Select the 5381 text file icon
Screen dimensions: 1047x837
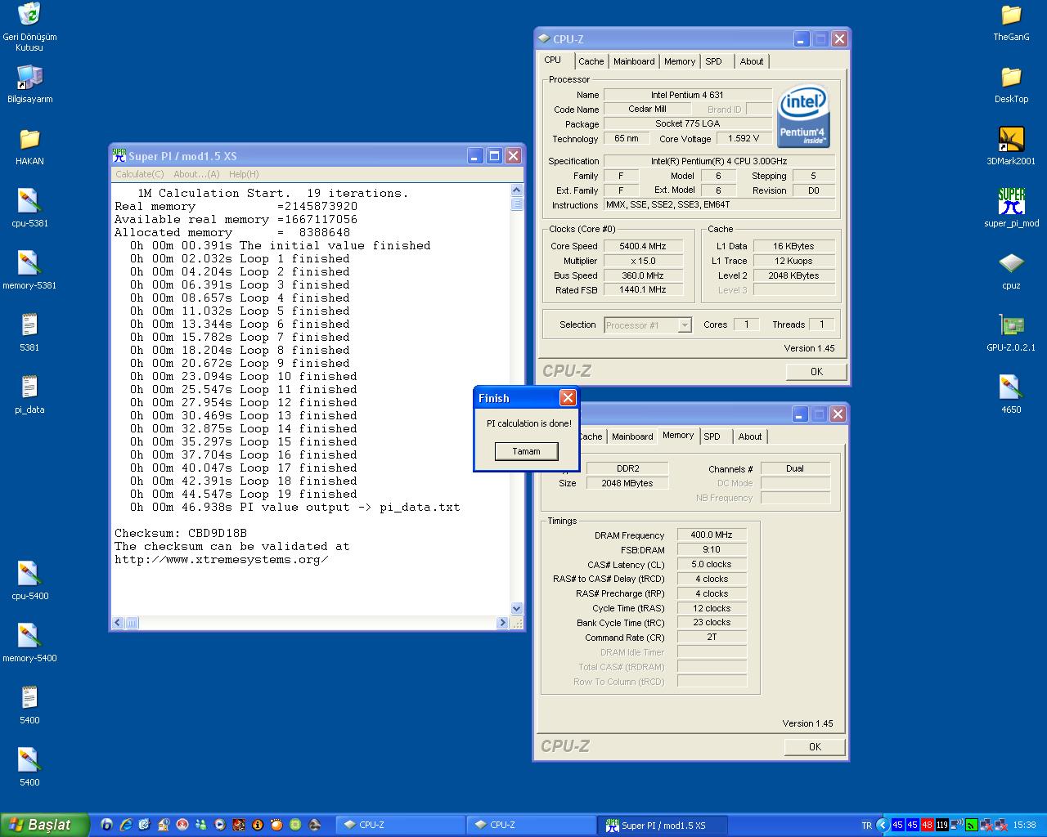pyautogui.click(x=29, y=325)
